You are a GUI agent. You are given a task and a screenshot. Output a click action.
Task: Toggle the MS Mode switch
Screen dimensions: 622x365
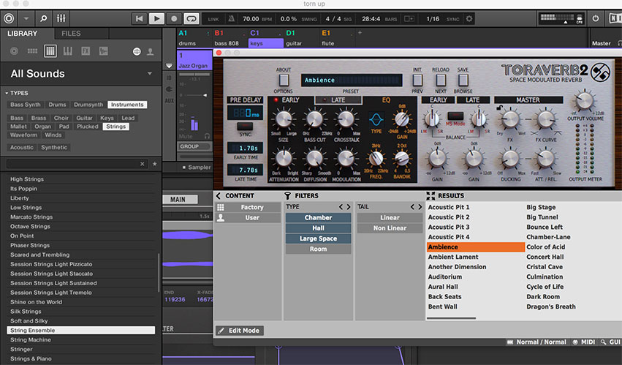456,116
